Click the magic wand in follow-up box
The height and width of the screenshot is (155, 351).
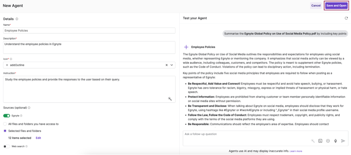313,141
